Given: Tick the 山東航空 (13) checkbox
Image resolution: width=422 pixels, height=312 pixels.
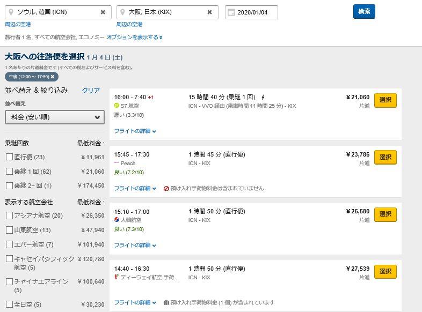Looking at the screenshot, I should point(10,230).
